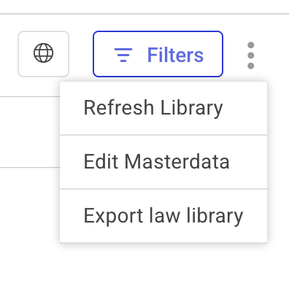This screenshot has height=286, width=289.
Task: Click the last item in the overflow menu
Action: pyautogui.click(x=163, y=216)
